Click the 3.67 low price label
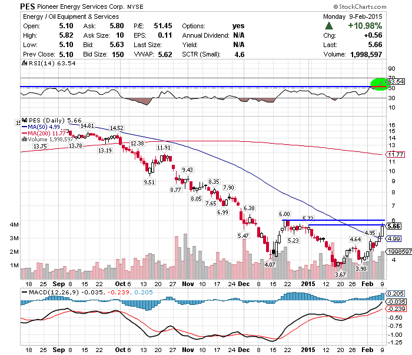The image size is (412, 355). (x=340, y=274)
